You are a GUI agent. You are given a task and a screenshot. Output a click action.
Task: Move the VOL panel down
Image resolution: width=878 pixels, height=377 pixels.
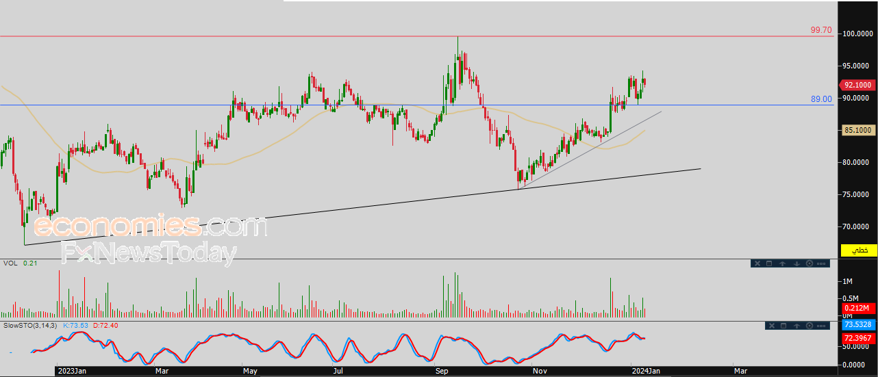[x=797, y=263]
